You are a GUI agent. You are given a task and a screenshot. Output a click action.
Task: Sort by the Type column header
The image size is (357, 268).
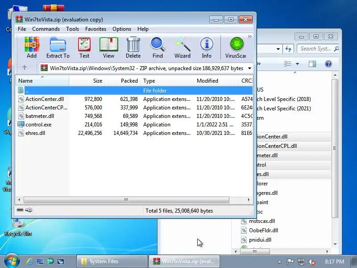pos(167,81)
